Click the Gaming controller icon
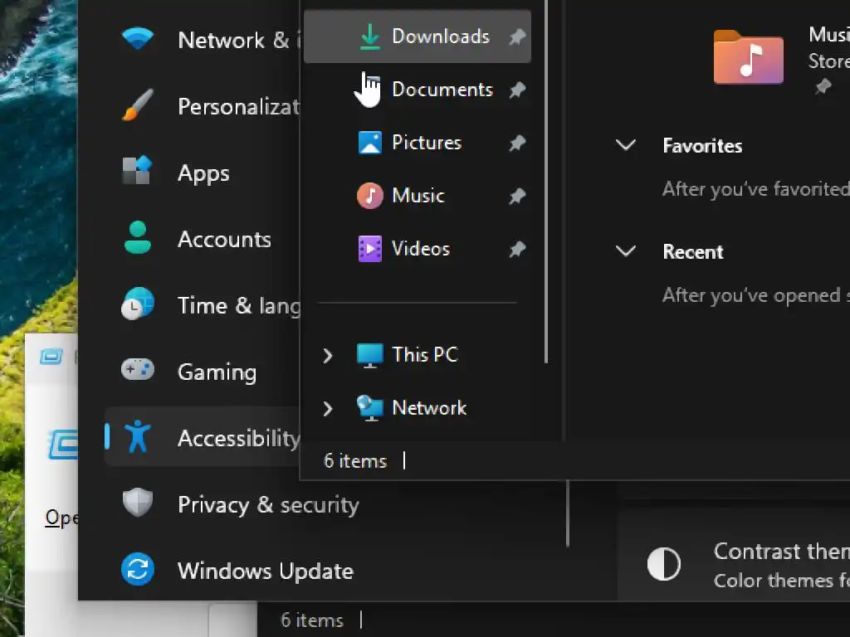Screen dimensions: 850x637 coord(138,370)
